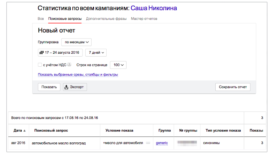Image resolution: width=274 pixels, height=156 pixels.
Task: Click the sort arrow beside Дата
Action: point(24,131)
